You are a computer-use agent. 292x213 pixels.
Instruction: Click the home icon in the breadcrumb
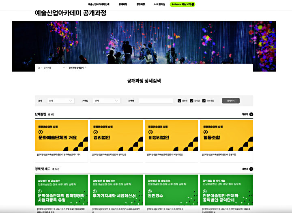click(x=39, y=67)
